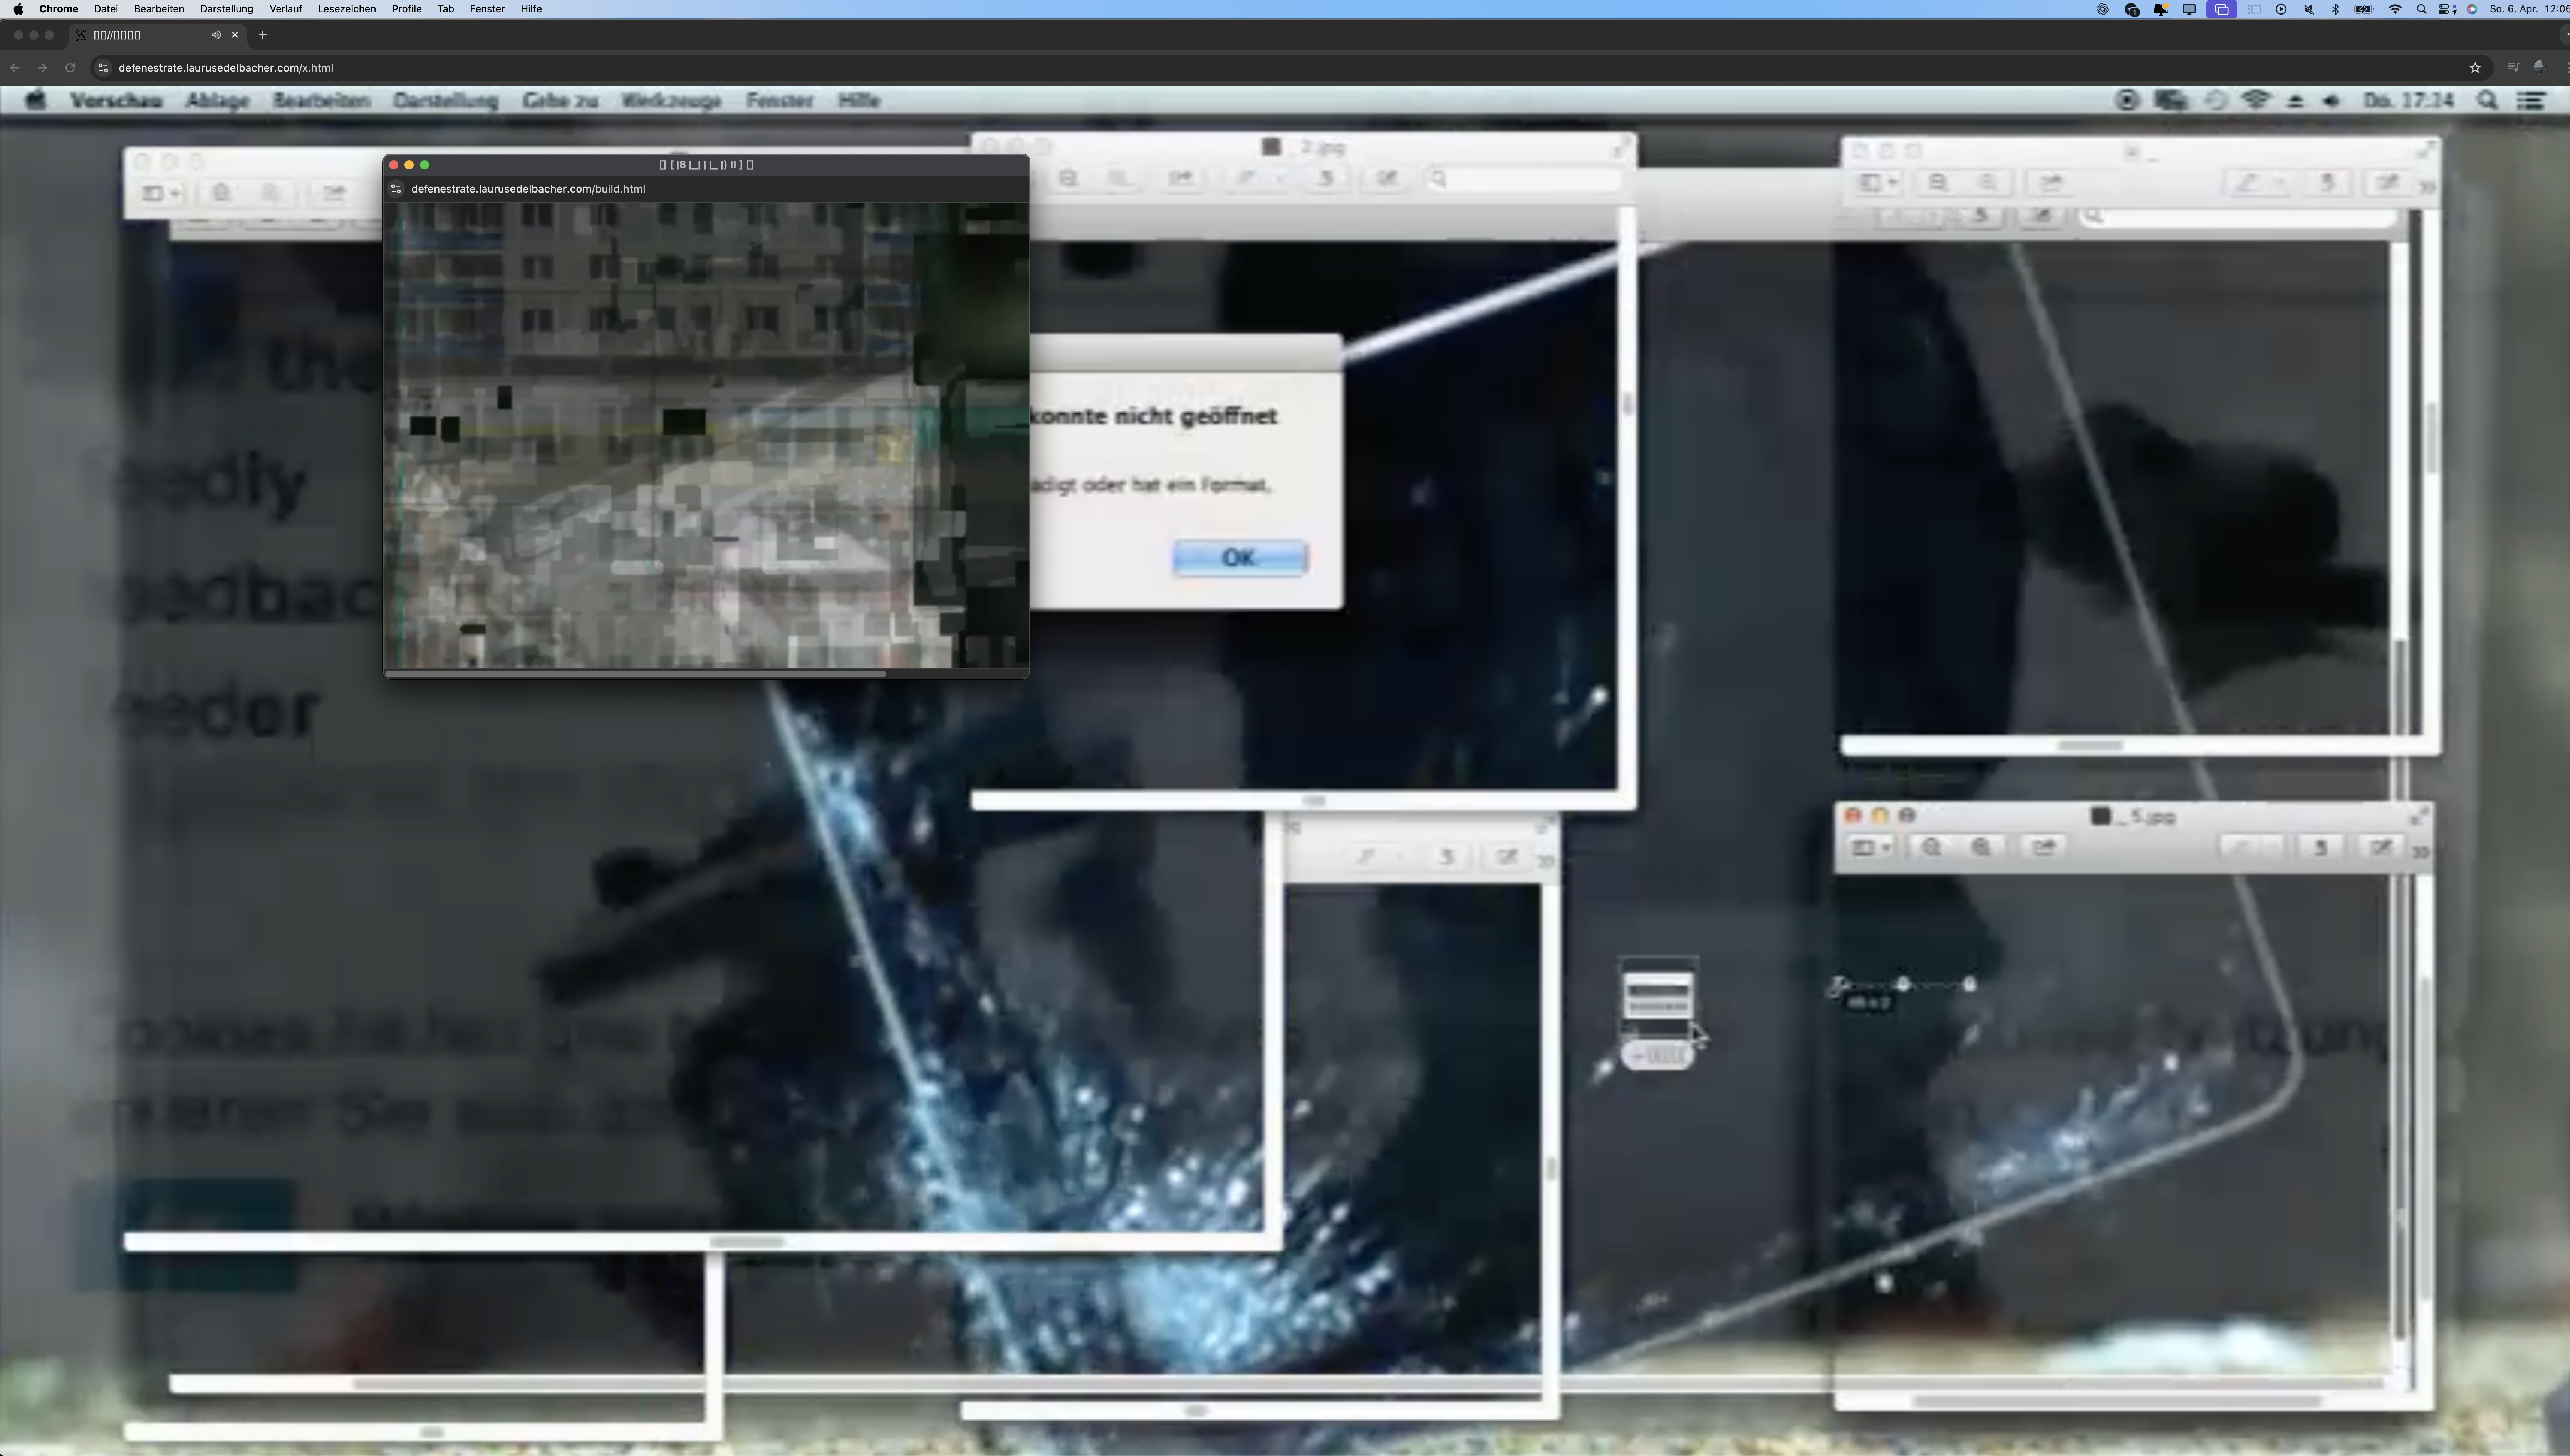Open the Verlauf menu
The image size is (2570, 1456).
point(285,9)
